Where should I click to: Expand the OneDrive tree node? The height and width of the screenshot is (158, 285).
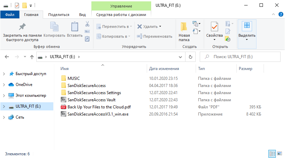click(x=4, y=85)
